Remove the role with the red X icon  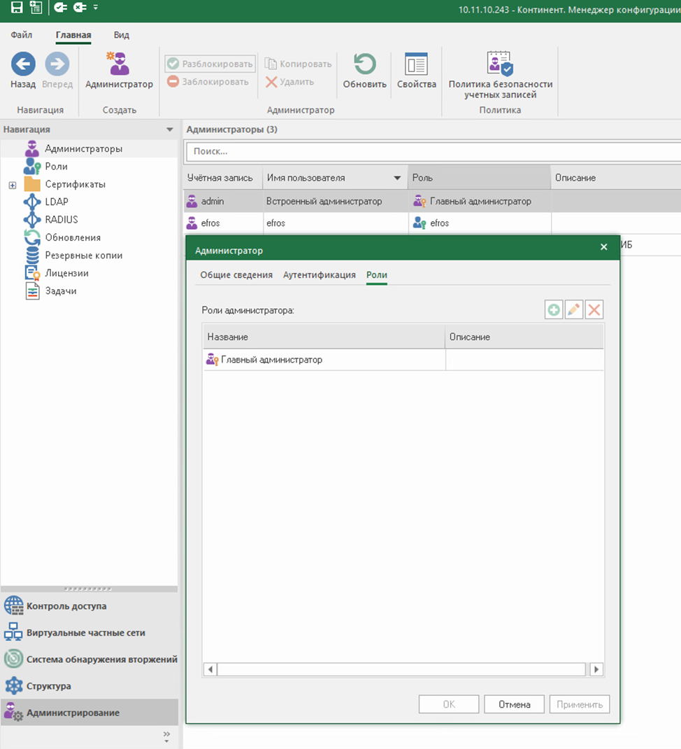click(594, 309)
